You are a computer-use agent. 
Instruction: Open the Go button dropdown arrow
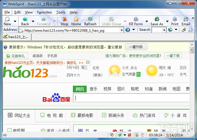pos(134,29)
